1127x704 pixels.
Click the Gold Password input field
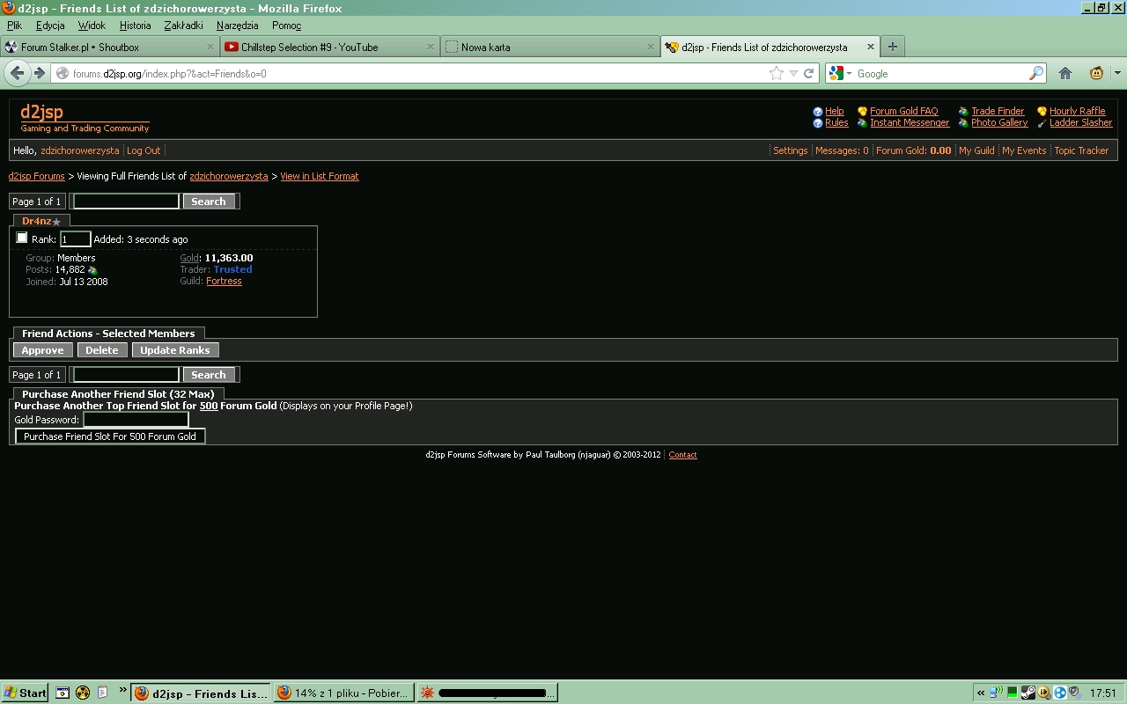(136, 420)
